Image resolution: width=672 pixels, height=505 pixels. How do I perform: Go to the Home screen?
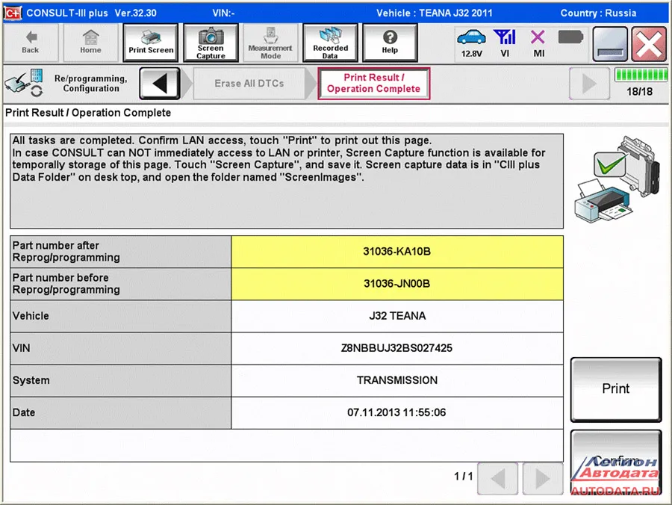(x=90, y=43)
